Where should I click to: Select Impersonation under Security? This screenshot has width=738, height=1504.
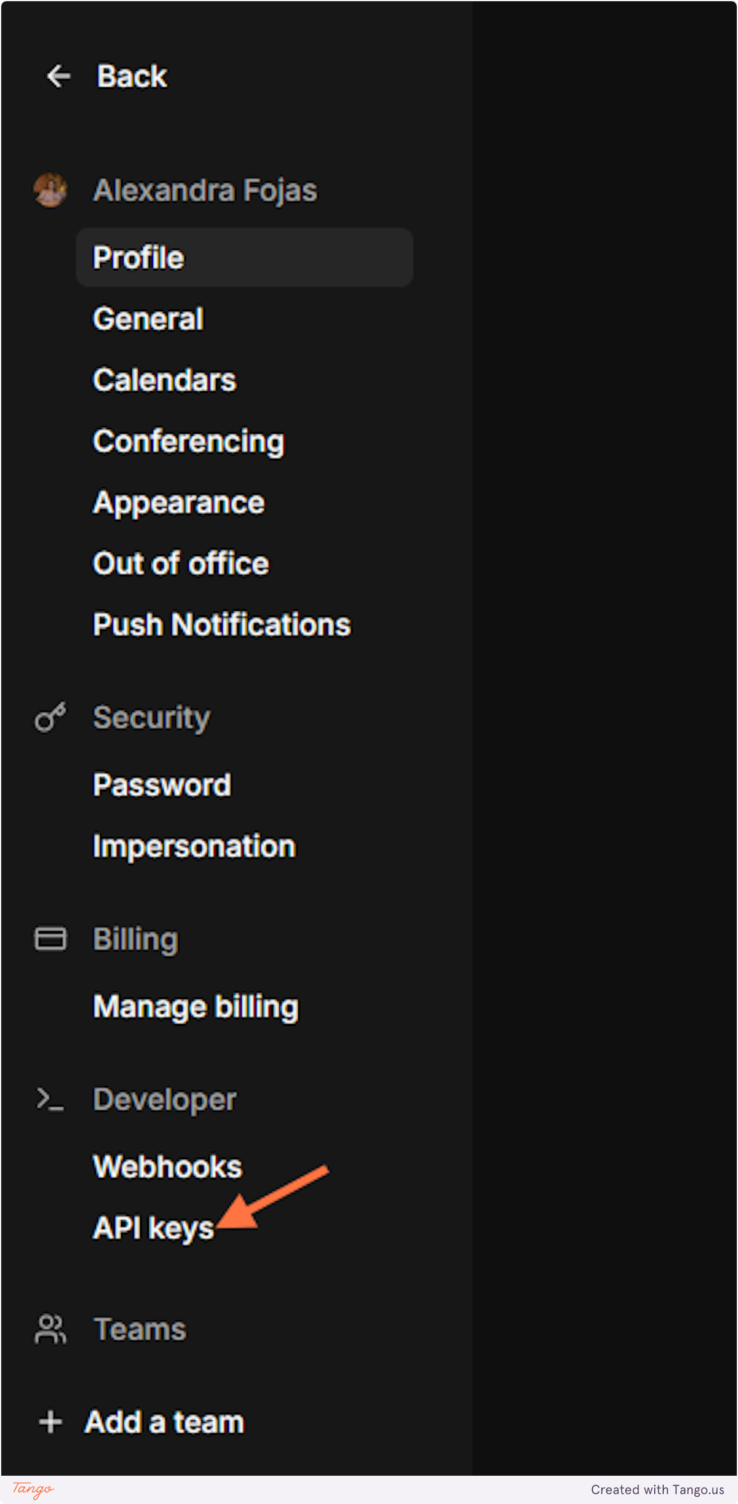193,845
